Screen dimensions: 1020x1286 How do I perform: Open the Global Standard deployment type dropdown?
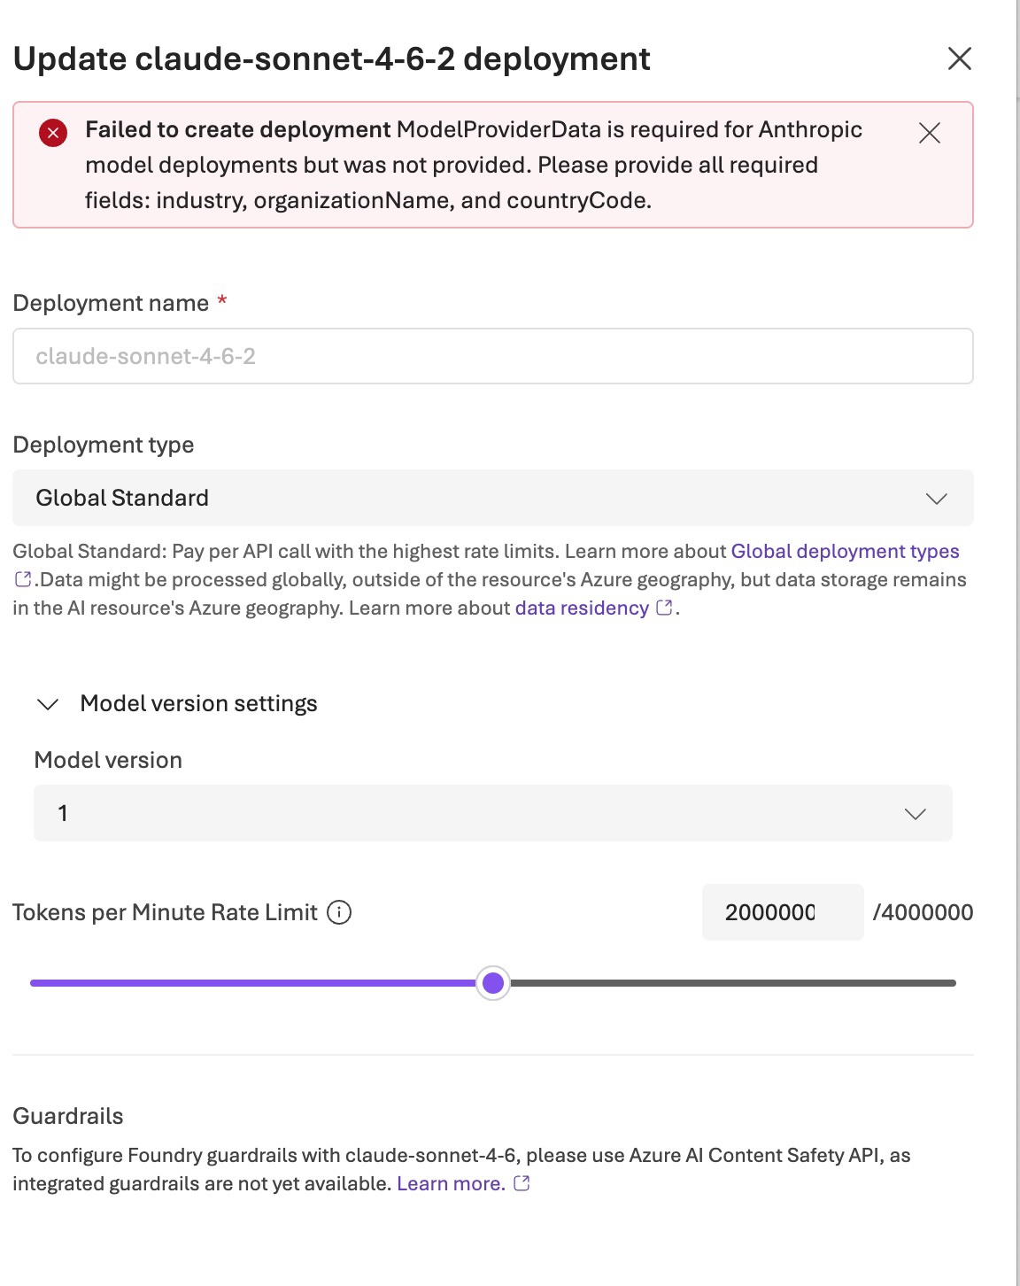[493, 498]
